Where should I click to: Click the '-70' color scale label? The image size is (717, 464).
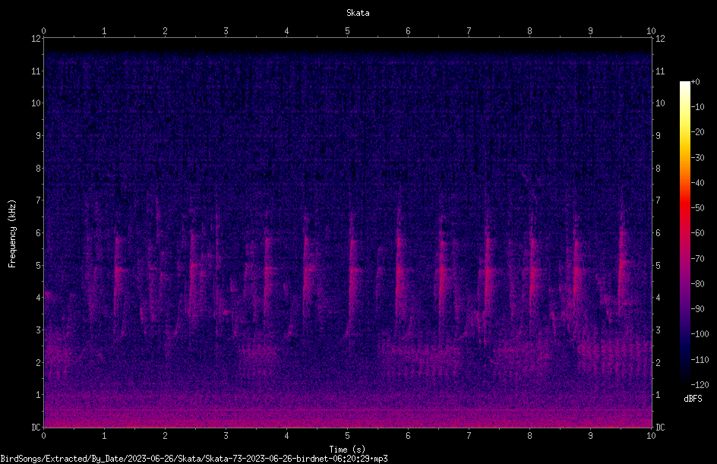[698, 259]
